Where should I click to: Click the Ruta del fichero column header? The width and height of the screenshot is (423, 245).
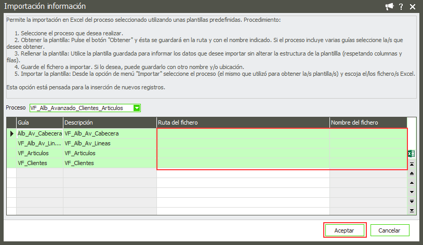click(243, 122)
